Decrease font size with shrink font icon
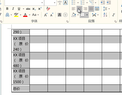The height and width of the screenshot is (95, 122). [x=52, y=15]
